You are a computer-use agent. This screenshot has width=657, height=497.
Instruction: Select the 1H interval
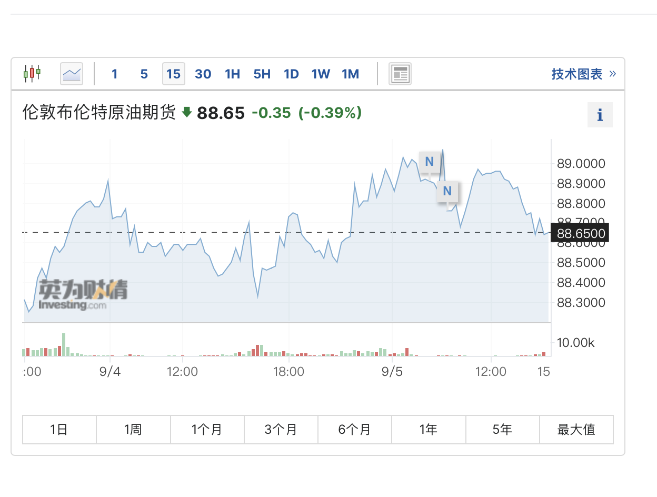(232, 74)
